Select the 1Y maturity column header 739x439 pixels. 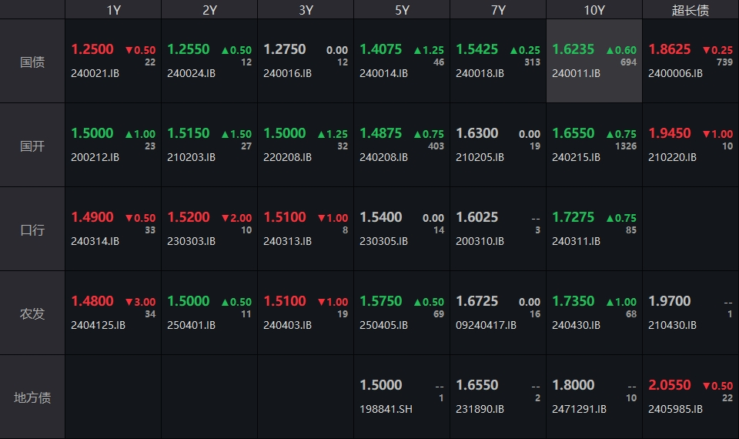(113, 10)
